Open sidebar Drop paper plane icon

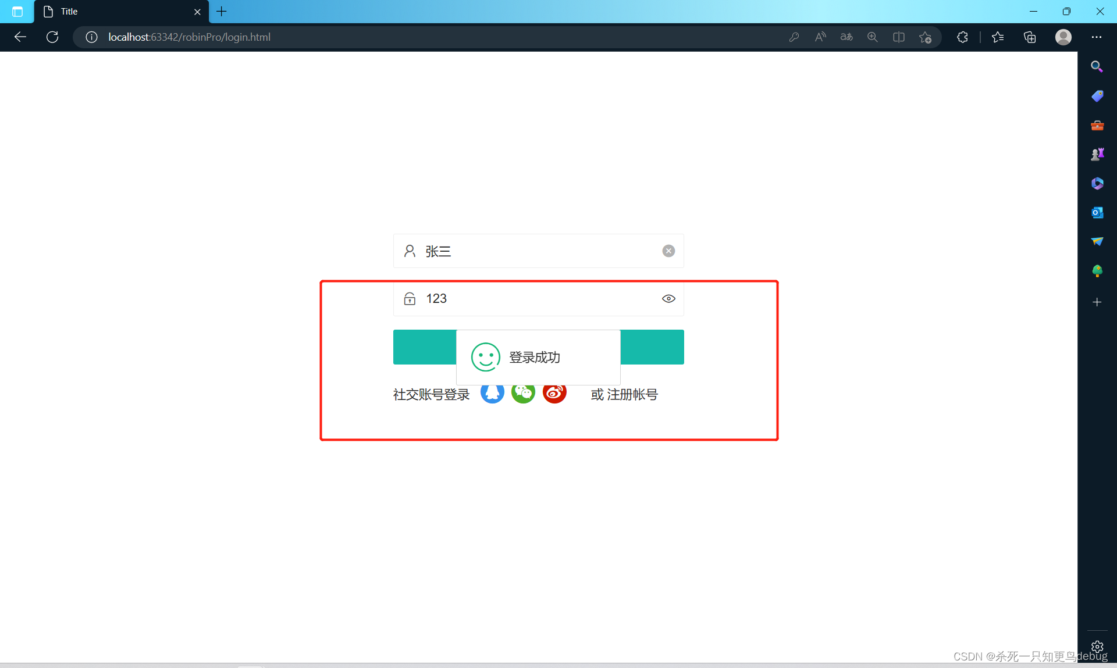tap(1097, 242)
